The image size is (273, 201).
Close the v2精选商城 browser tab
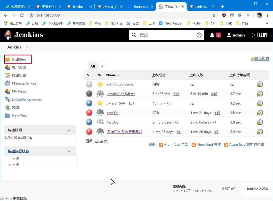coord(29,6)
